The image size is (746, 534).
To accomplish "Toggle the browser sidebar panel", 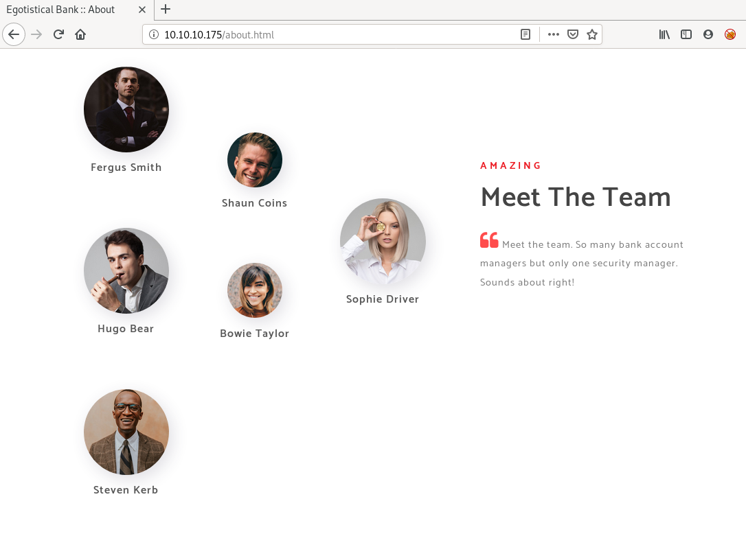I will [x=686, y=34].
